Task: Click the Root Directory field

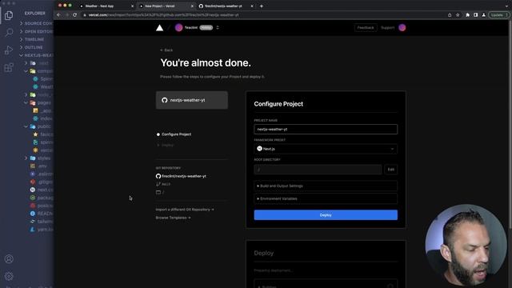Action: tap(318, 170)
